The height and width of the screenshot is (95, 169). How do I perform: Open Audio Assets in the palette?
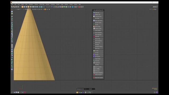click(98, 30)
